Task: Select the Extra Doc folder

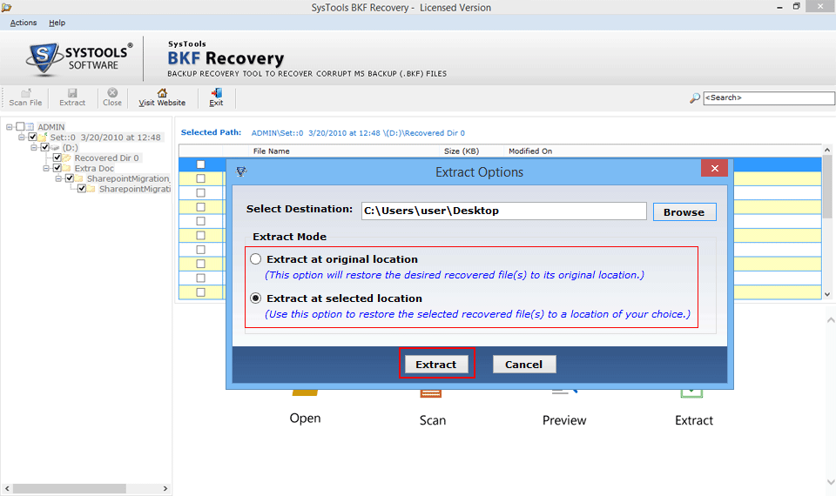Action: (94, 168)
